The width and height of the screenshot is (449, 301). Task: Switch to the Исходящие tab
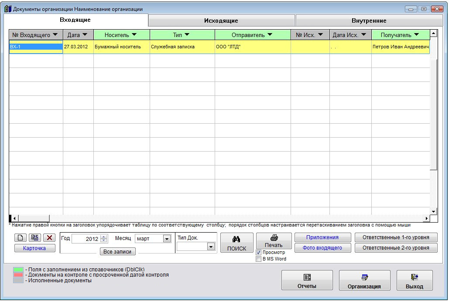[x=221, y=20]
